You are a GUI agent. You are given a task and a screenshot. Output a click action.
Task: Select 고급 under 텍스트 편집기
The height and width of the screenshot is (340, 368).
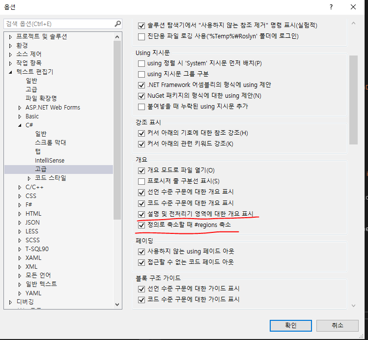pos(31,89)
